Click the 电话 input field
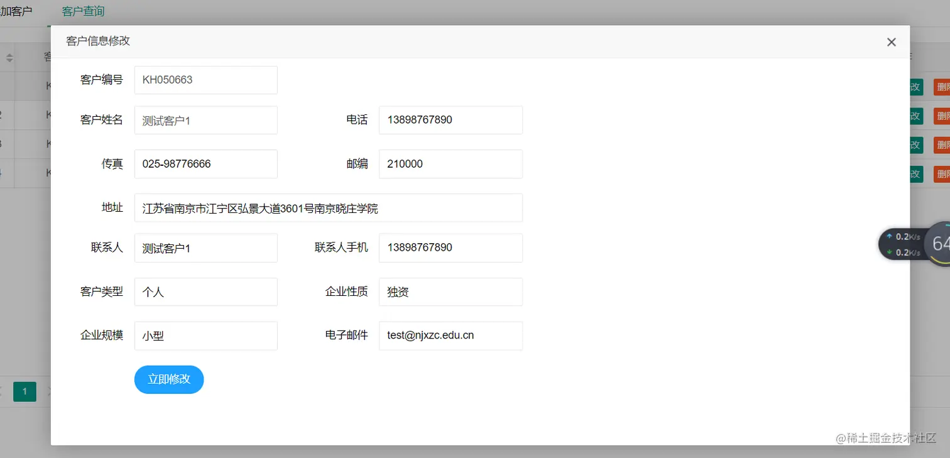950x458 pixels. (450, 120)
